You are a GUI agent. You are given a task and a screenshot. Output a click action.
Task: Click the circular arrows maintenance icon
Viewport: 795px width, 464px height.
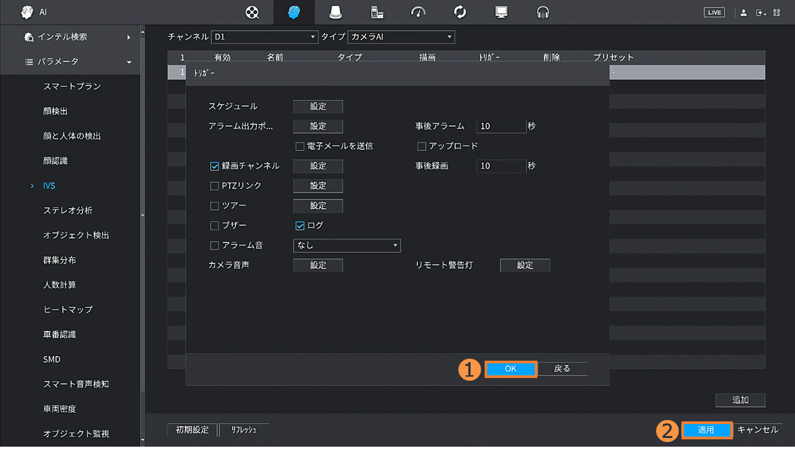[x=460, y=12]
